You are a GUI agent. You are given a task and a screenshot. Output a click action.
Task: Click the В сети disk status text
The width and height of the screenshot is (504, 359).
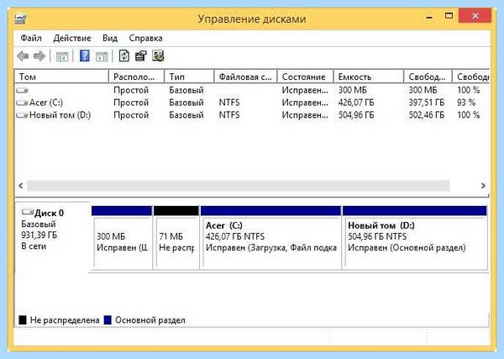[x=34, y=246]
